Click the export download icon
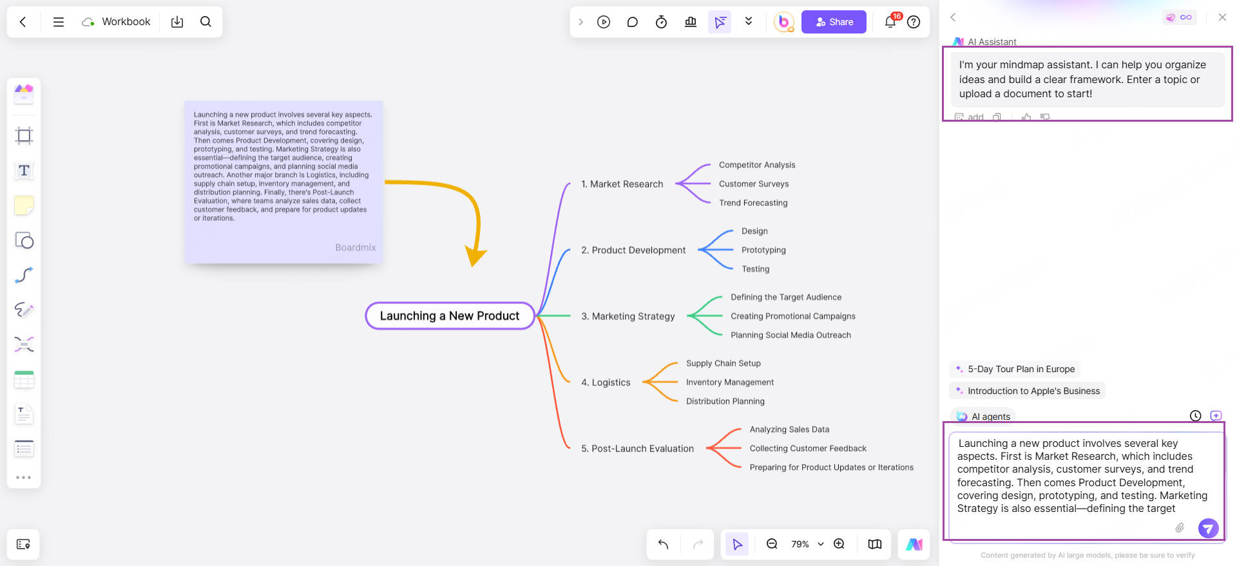 click(177, 22)
